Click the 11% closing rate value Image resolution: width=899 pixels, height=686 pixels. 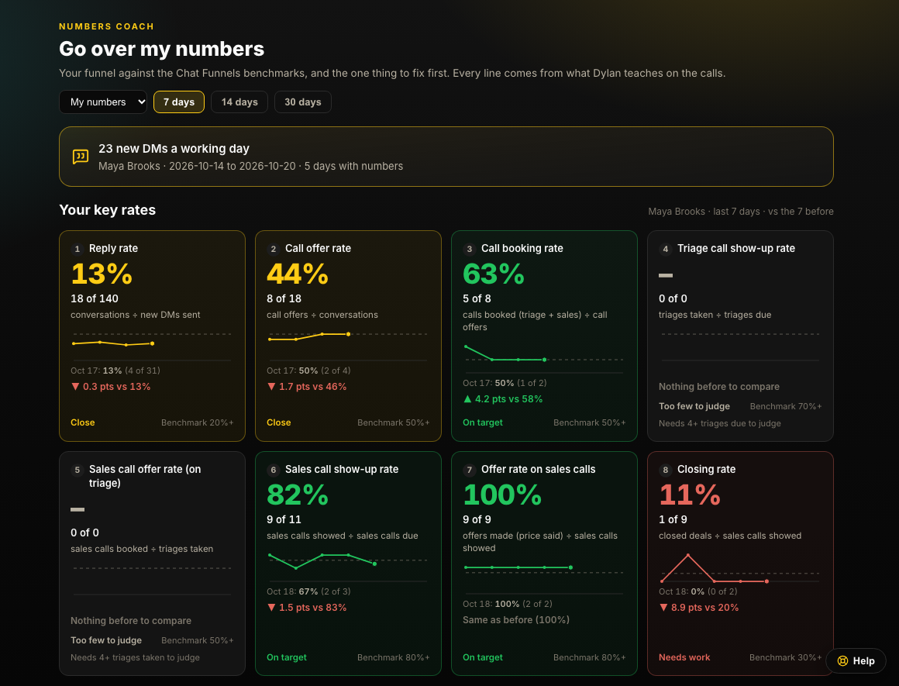click(x=690, y=495)
